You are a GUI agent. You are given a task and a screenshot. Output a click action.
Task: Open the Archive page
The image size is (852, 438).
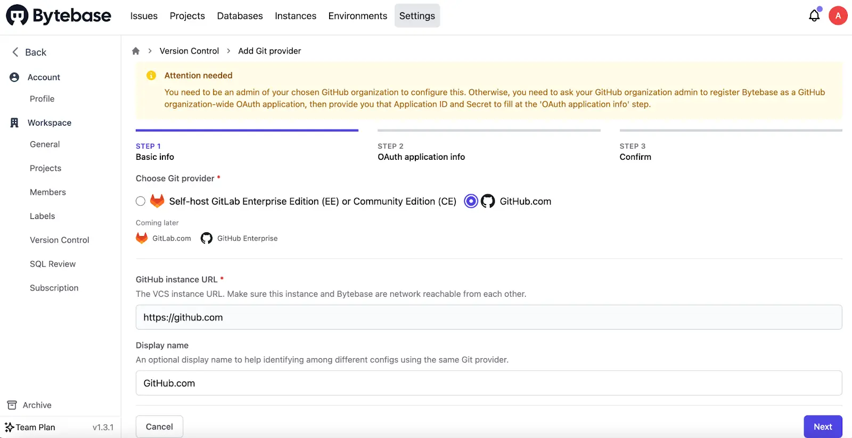point(37,405)
